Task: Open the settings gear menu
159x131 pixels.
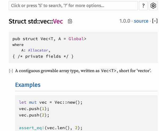Action: 153,6
